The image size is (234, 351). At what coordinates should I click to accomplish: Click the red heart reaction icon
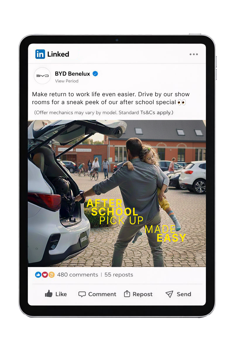point(45,275)
